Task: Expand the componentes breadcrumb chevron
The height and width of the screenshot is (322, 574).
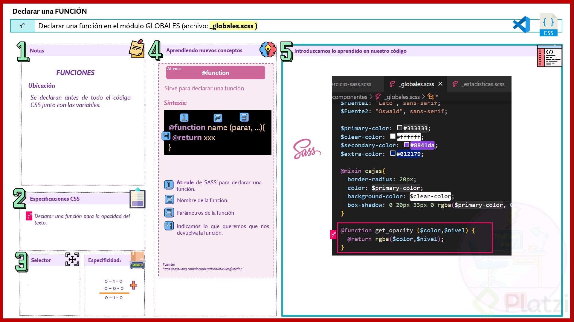Action: click(x=371, y=97)
